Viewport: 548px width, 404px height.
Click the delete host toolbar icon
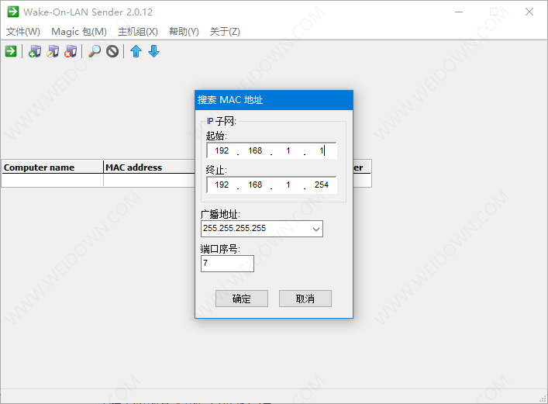pyautogui.click(x=71, y=51)
